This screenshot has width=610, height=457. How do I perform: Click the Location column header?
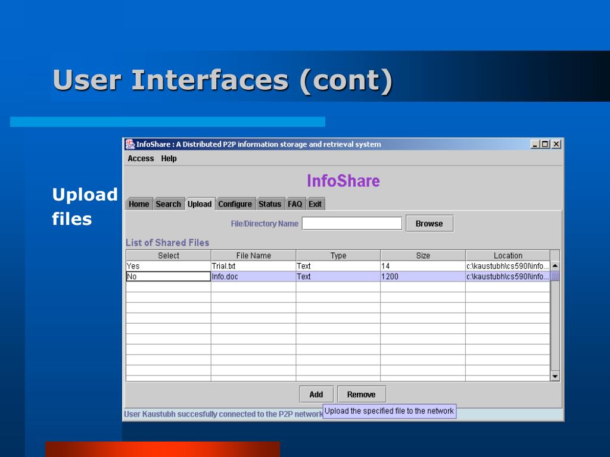click(x=508, y=255)
